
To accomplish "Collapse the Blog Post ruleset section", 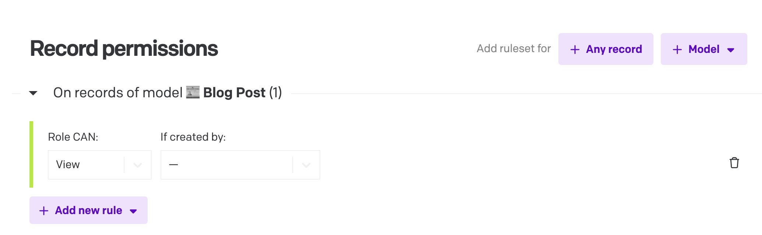I will [x=32, y=93].
